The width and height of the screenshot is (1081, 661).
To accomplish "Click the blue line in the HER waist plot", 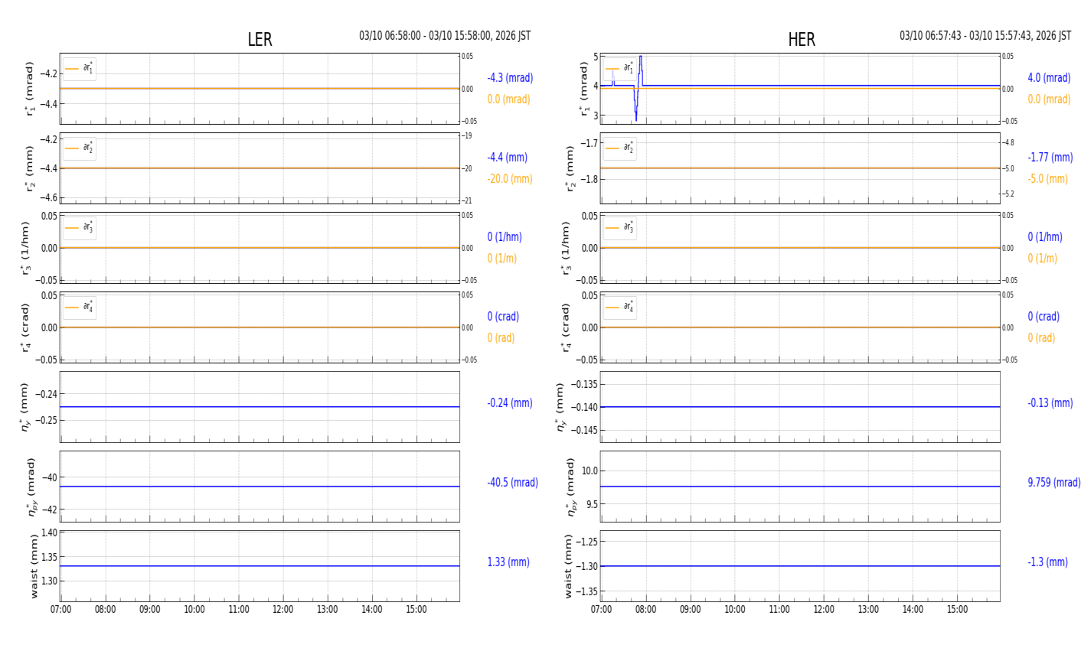I will point(800,566).
